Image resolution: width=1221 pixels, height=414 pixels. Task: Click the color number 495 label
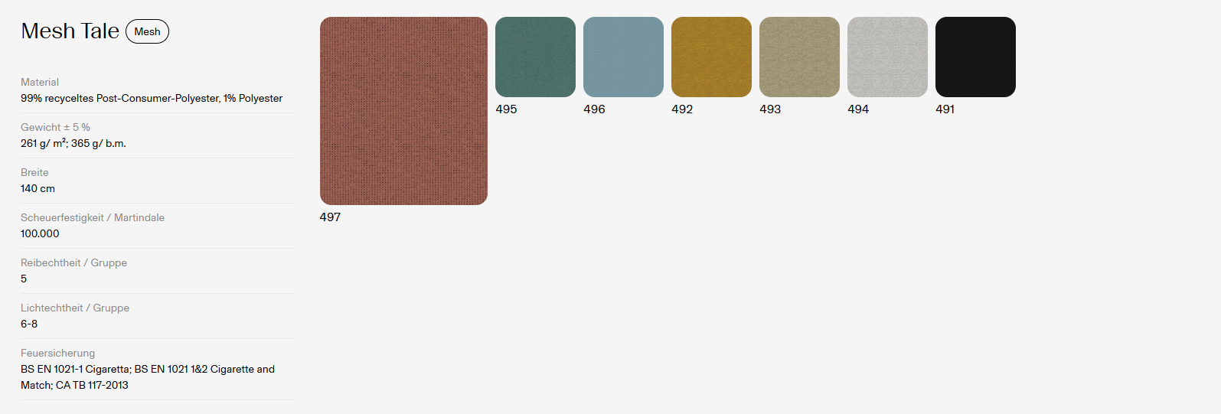pyautogui.click(x=506, y=109)
